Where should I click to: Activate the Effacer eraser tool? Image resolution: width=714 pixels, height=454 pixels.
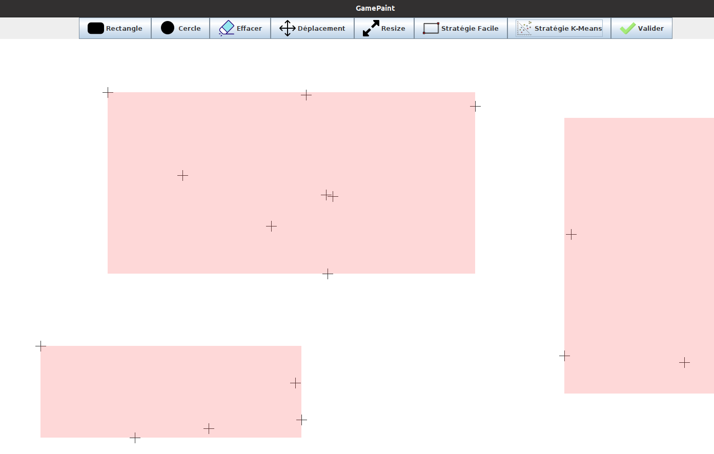[x=240, y=28]
